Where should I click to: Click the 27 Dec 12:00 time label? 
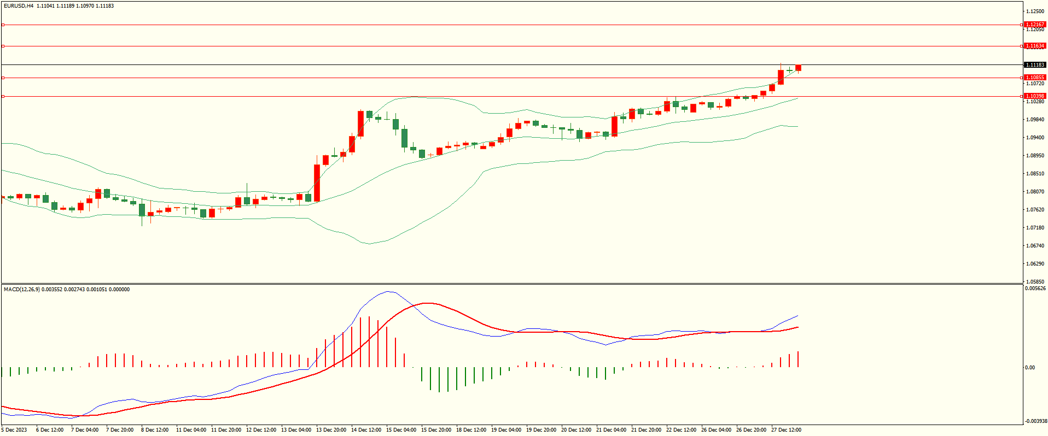pos(786,430)
